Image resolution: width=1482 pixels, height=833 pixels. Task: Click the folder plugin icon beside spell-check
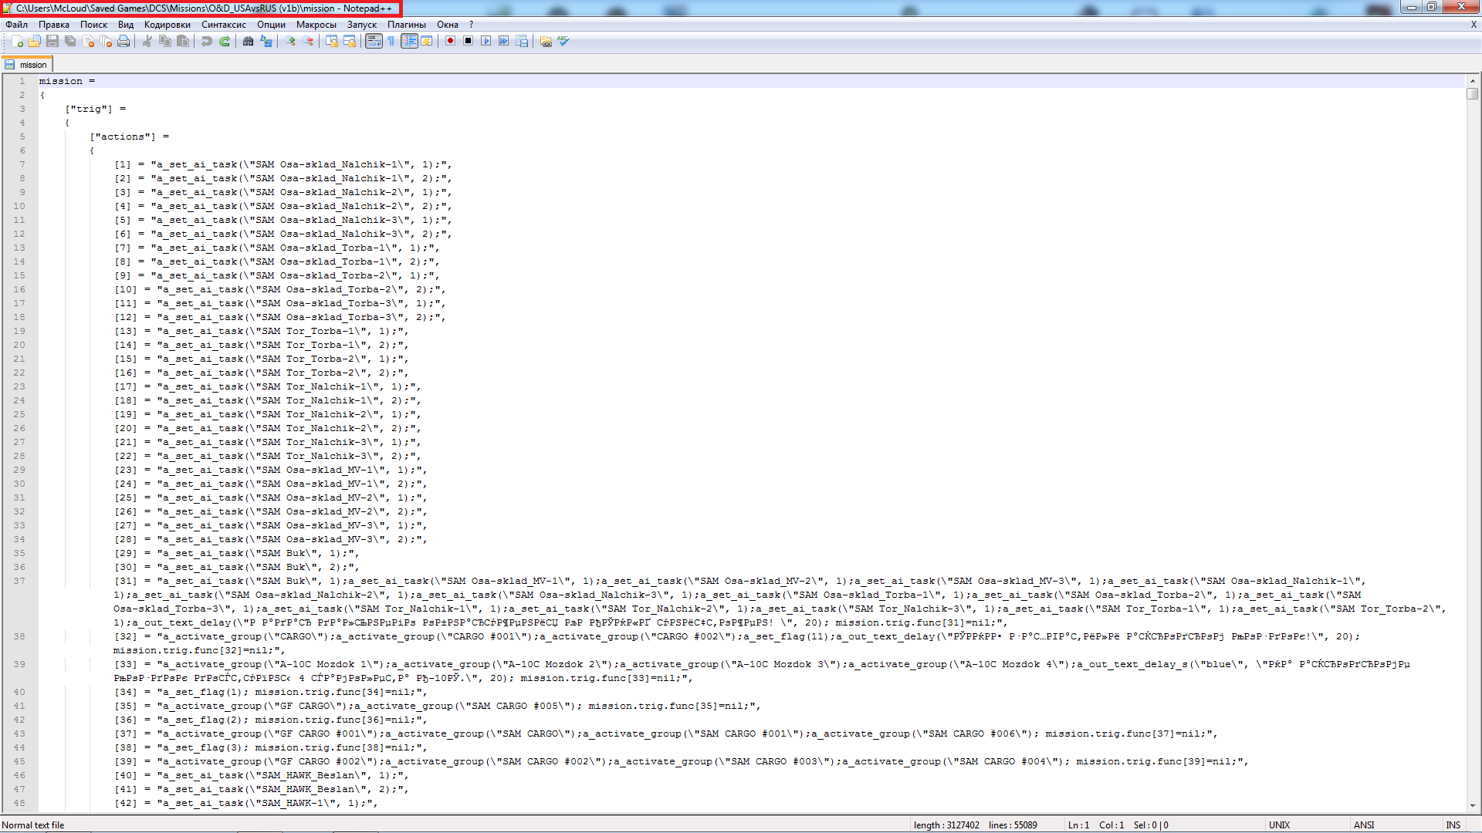coord(546,42)
